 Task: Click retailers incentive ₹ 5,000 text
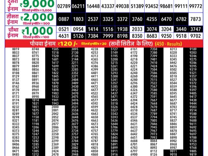pos(37,10)
